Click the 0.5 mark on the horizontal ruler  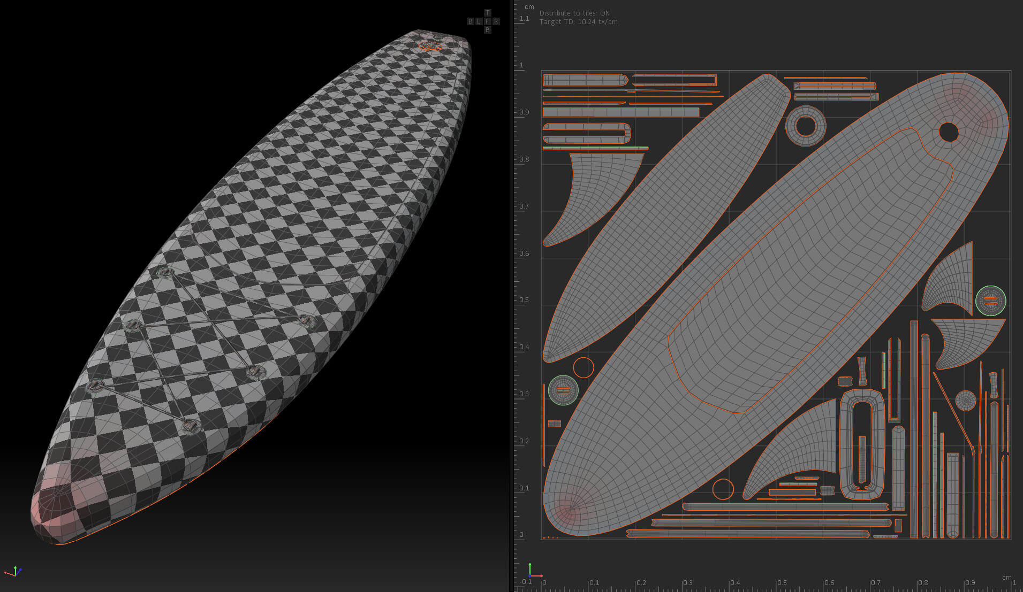click(x=782, y=583)
